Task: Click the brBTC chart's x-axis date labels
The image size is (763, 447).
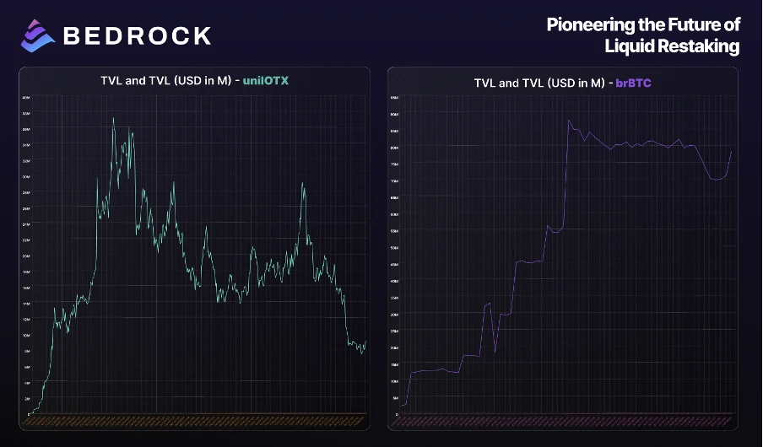Action: tap(565, 419)
